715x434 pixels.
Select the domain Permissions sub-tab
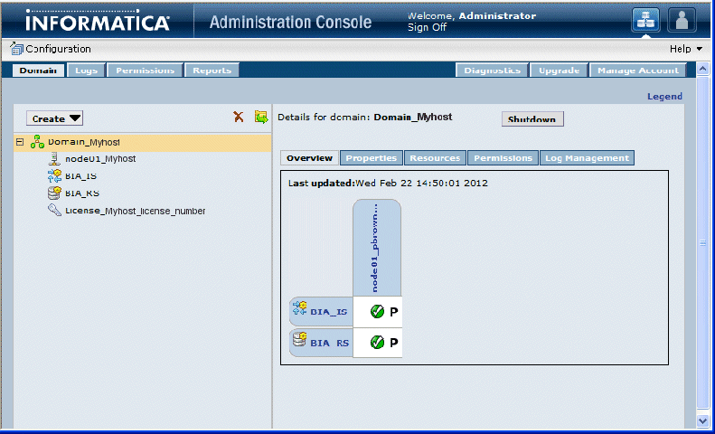tap(503, 157)
